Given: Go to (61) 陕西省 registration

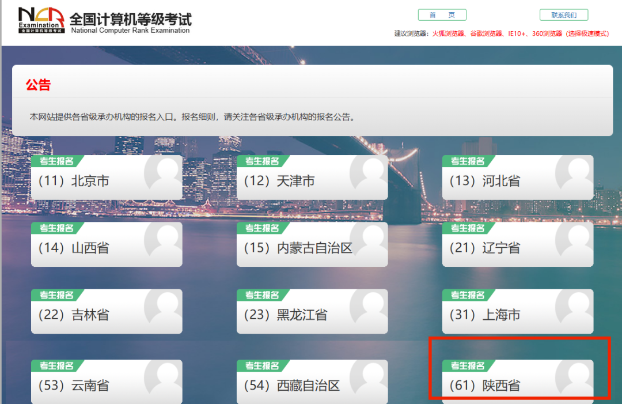Looking at the screenshot, I should (x=518, y=382).
